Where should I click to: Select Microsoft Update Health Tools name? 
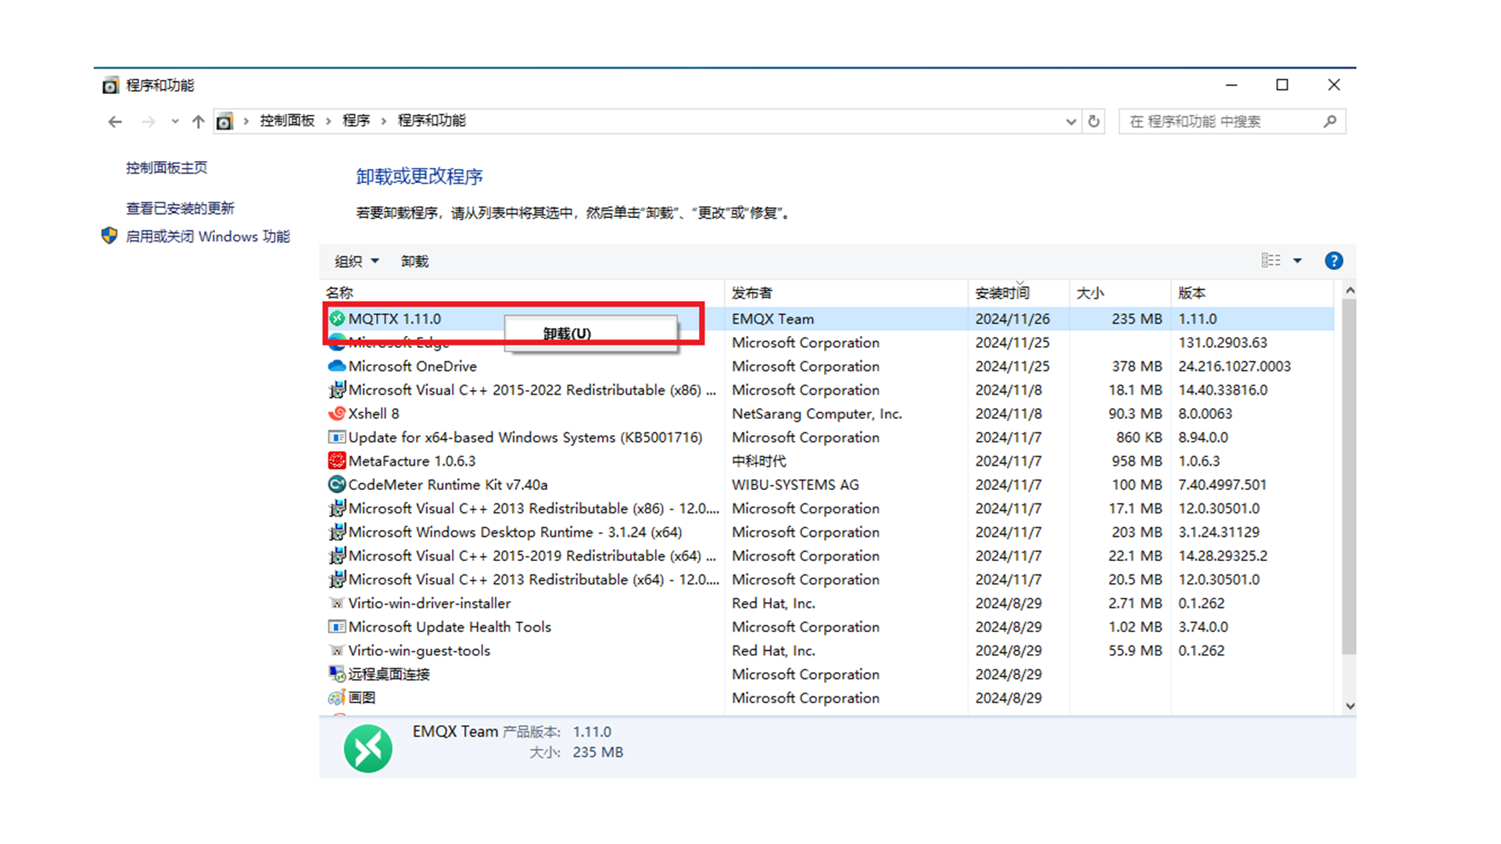[450, 627]
